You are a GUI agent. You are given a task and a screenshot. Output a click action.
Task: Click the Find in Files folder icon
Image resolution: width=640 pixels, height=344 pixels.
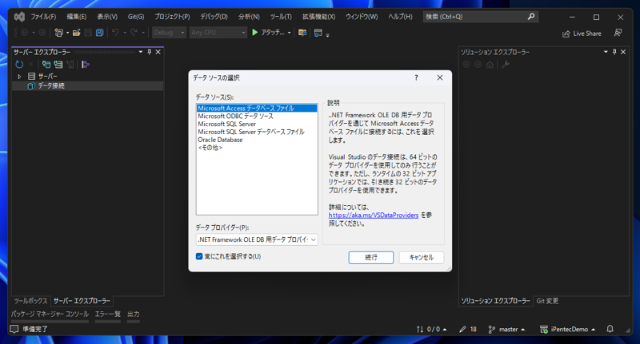coord(302,33)
